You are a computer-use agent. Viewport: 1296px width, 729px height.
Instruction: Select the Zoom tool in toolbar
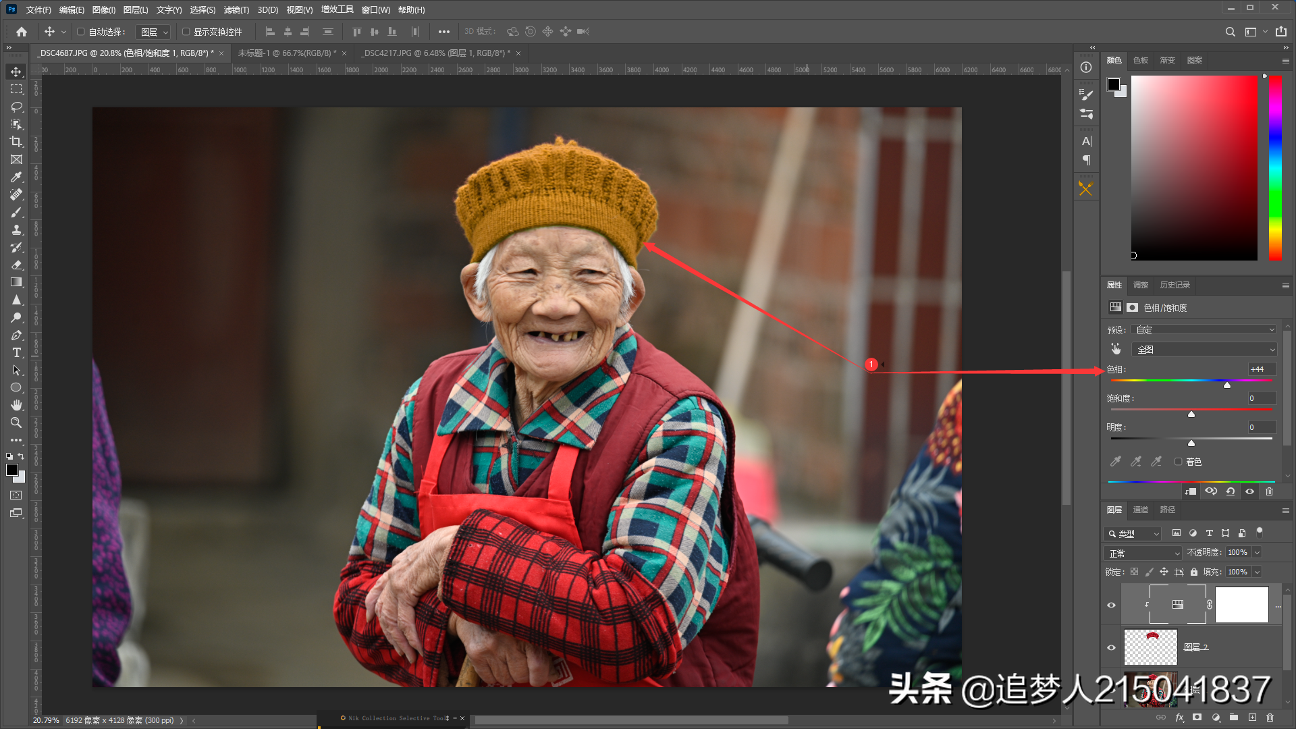tap(16, 423)
